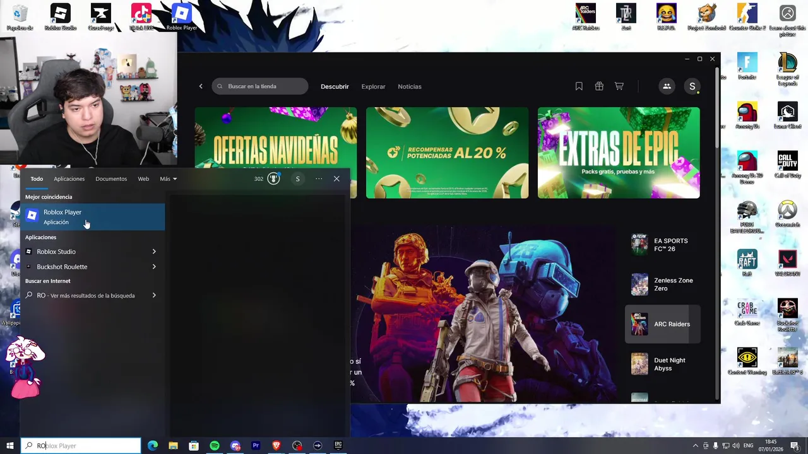The width and height of the screenshot is (808, 454).
Task: Click the taskbar search input field
Action: 81,446
